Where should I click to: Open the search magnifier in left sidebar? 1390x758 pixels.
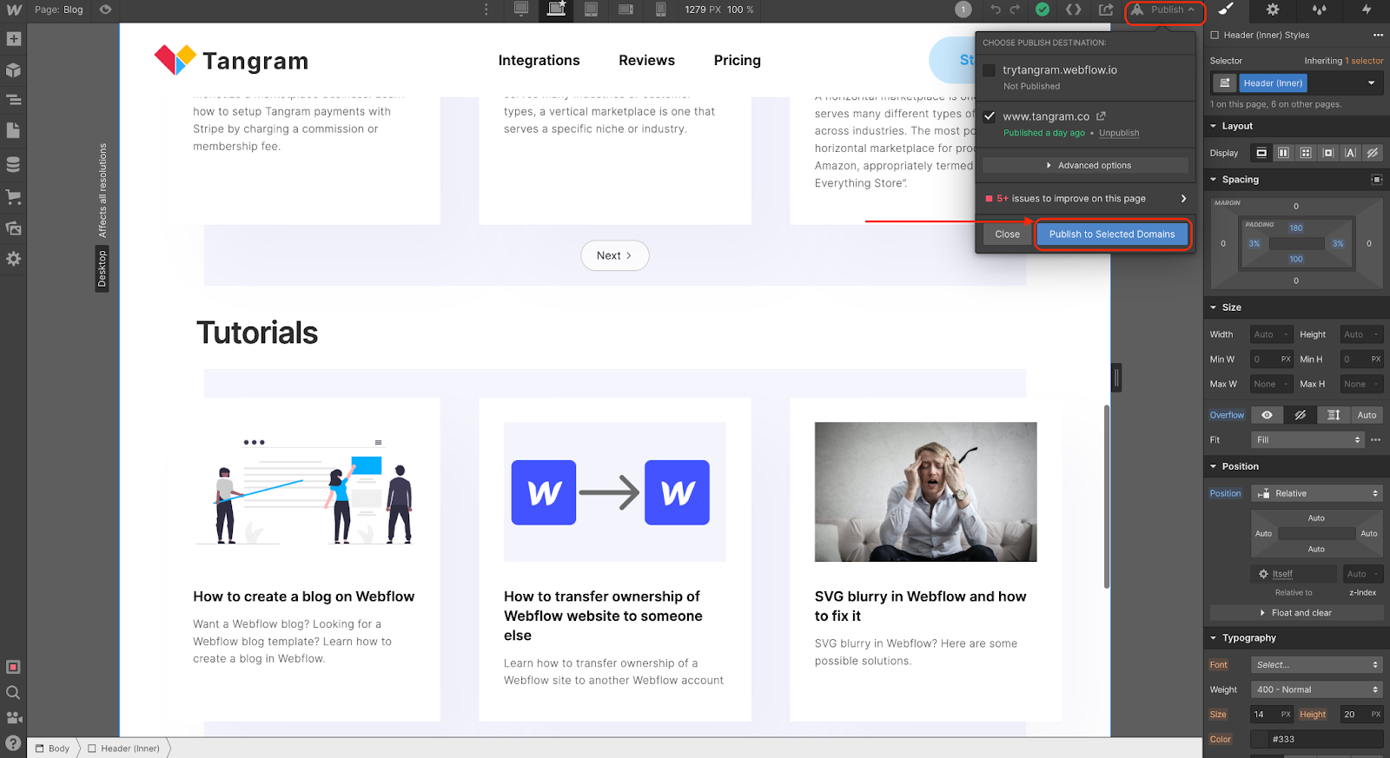[13, 692]
